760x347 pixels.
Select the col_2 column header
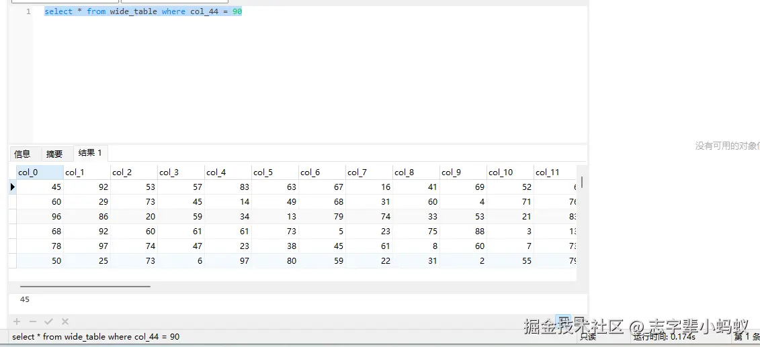tap(134, 172)
